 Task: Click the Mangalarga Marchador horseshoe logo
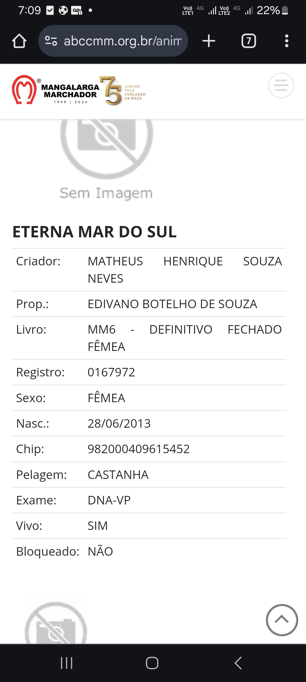point(24,89)
